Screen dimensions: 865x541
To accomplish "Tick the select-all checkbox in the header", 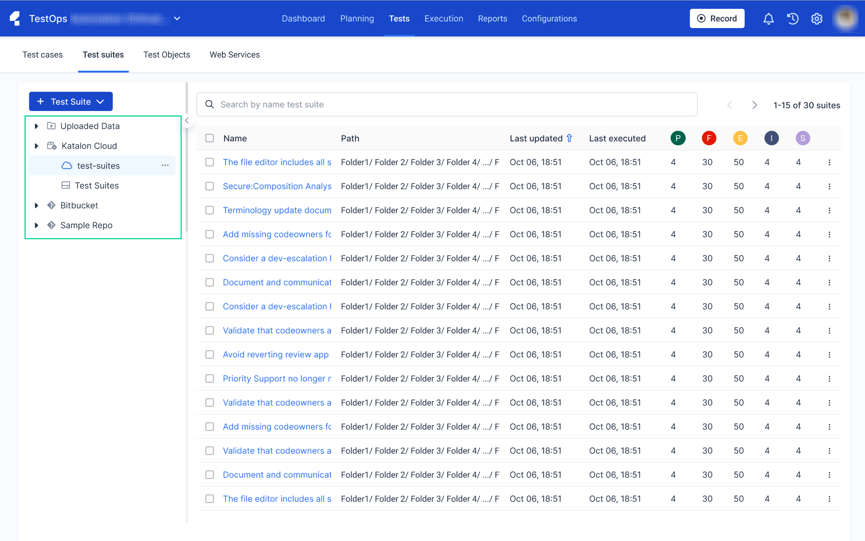I will [209, 138].
